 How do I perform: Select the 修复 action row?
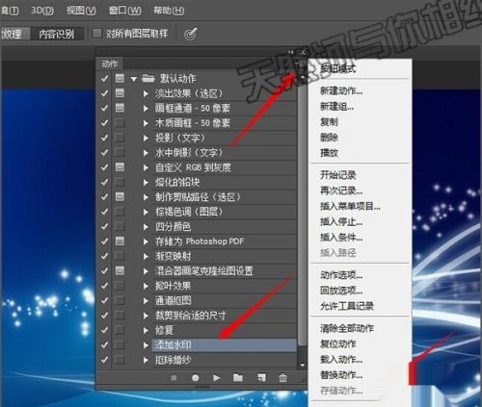pyautogui.click(x=225, y=330)
